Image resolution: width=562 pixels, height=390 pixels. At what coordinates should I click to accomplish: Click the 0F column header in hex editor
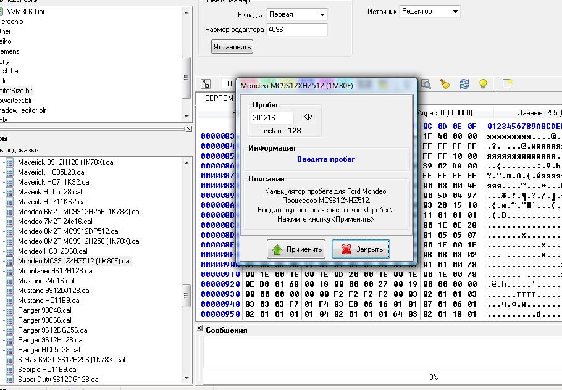click(472, 127)
